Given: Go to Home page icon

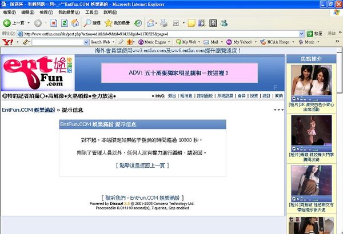Looking at the screenshot, I should pos(74,23).
